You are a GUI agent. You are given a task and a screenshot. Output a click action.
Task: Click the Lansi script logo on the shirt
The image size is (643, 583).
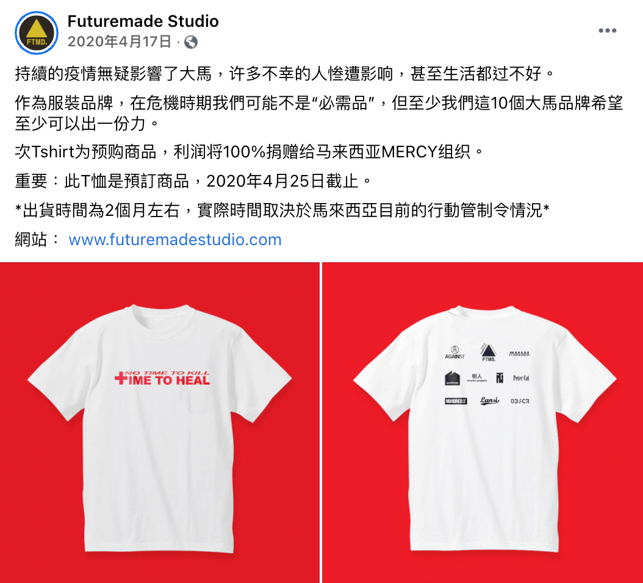[x=490, y=400]
